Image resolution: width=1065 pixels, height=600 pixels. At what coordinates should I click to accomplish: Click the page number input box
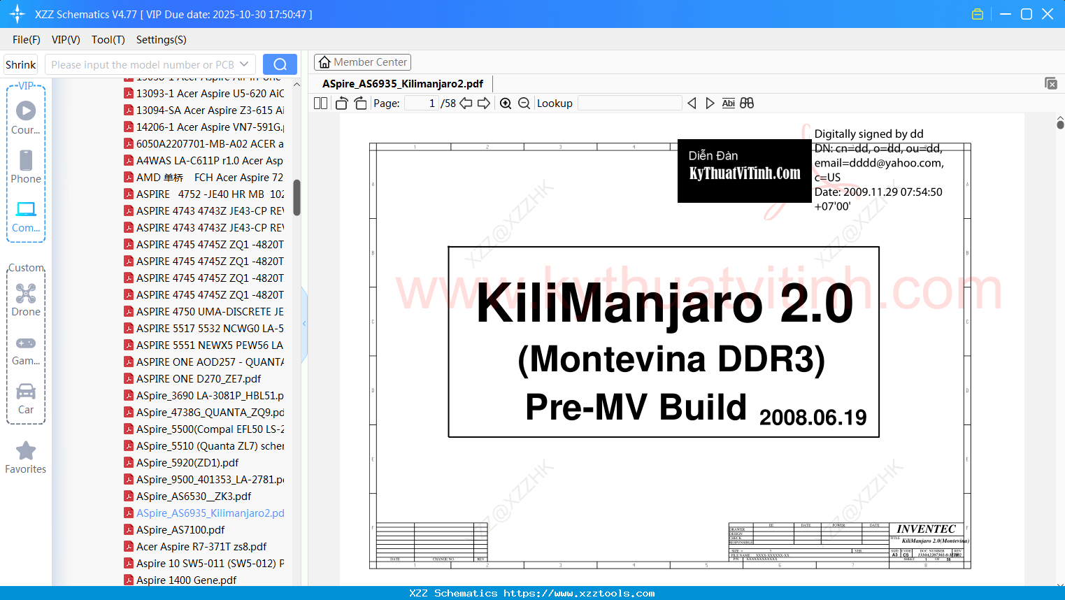422,103
